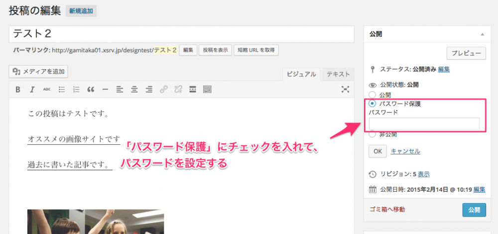Click the permalink 編集 button
This screenshot has width=498, height=234.
click(188, 50)
